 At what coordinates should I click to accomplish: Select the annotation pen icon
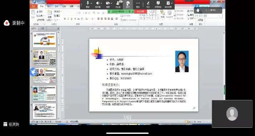(x=148, y=3)
